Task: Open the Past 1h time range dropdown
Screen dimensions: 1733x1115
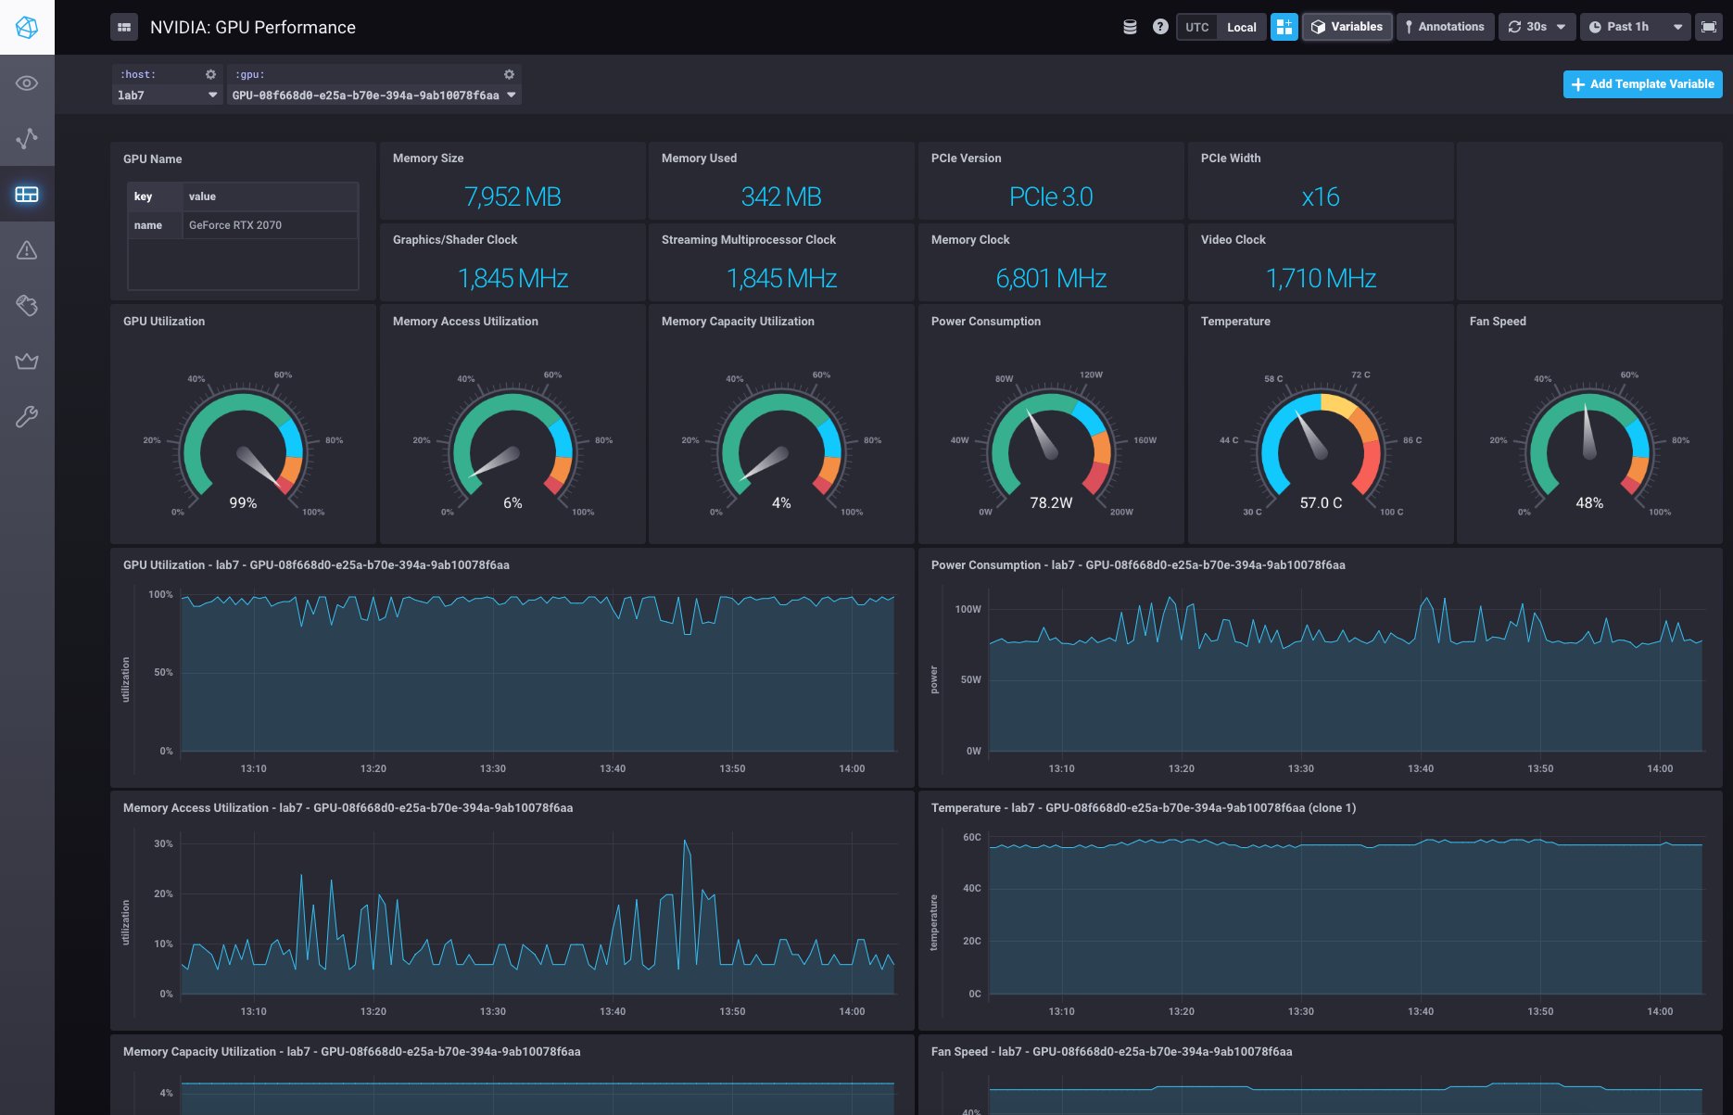Action: tap(1636, 27)
